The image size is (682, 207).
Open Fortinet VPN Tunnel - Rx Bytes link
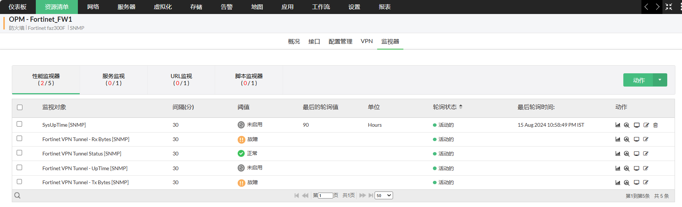(86, 139)
